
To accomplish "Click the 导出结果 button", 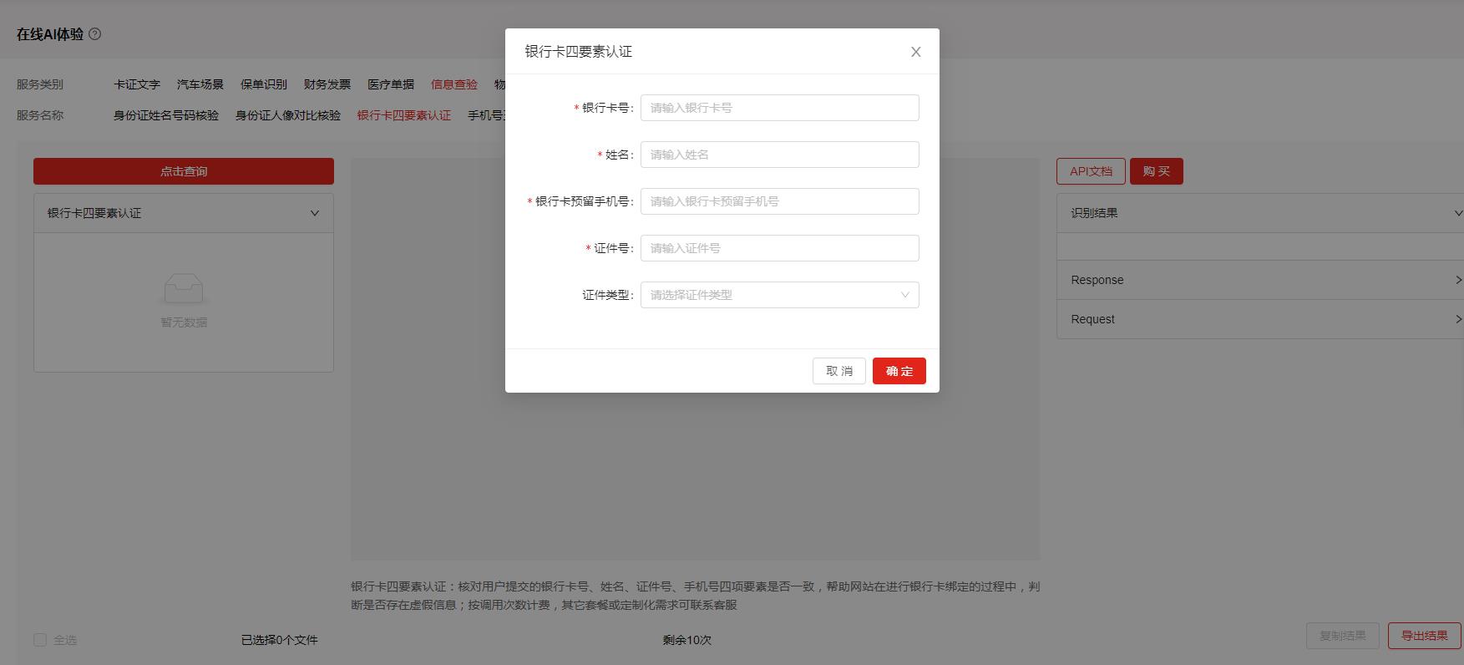I will click(x=1424, y=636).
